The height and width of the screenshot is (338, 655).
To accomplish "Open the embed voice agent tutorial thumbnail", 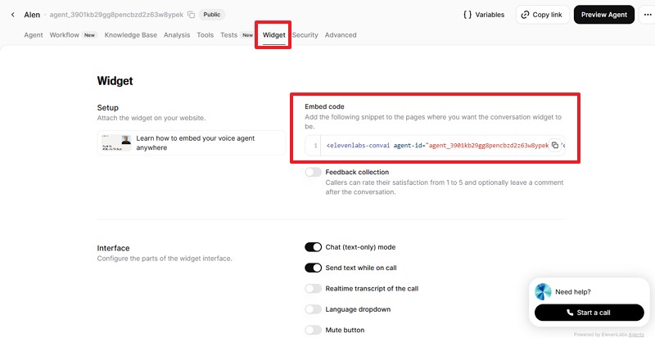I will (x=115, y=143).
